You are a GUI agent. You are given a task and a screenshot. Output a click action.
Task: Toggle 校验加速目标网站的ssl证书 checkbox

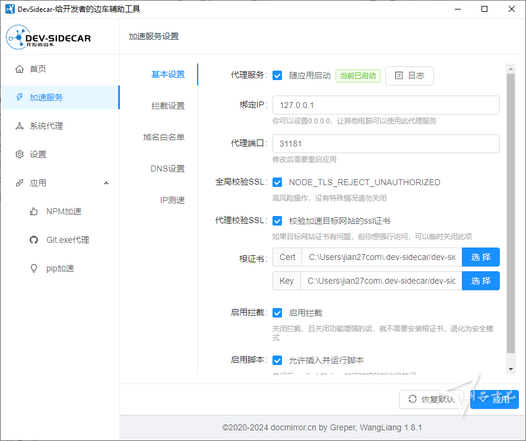click(x=277, y=221)
